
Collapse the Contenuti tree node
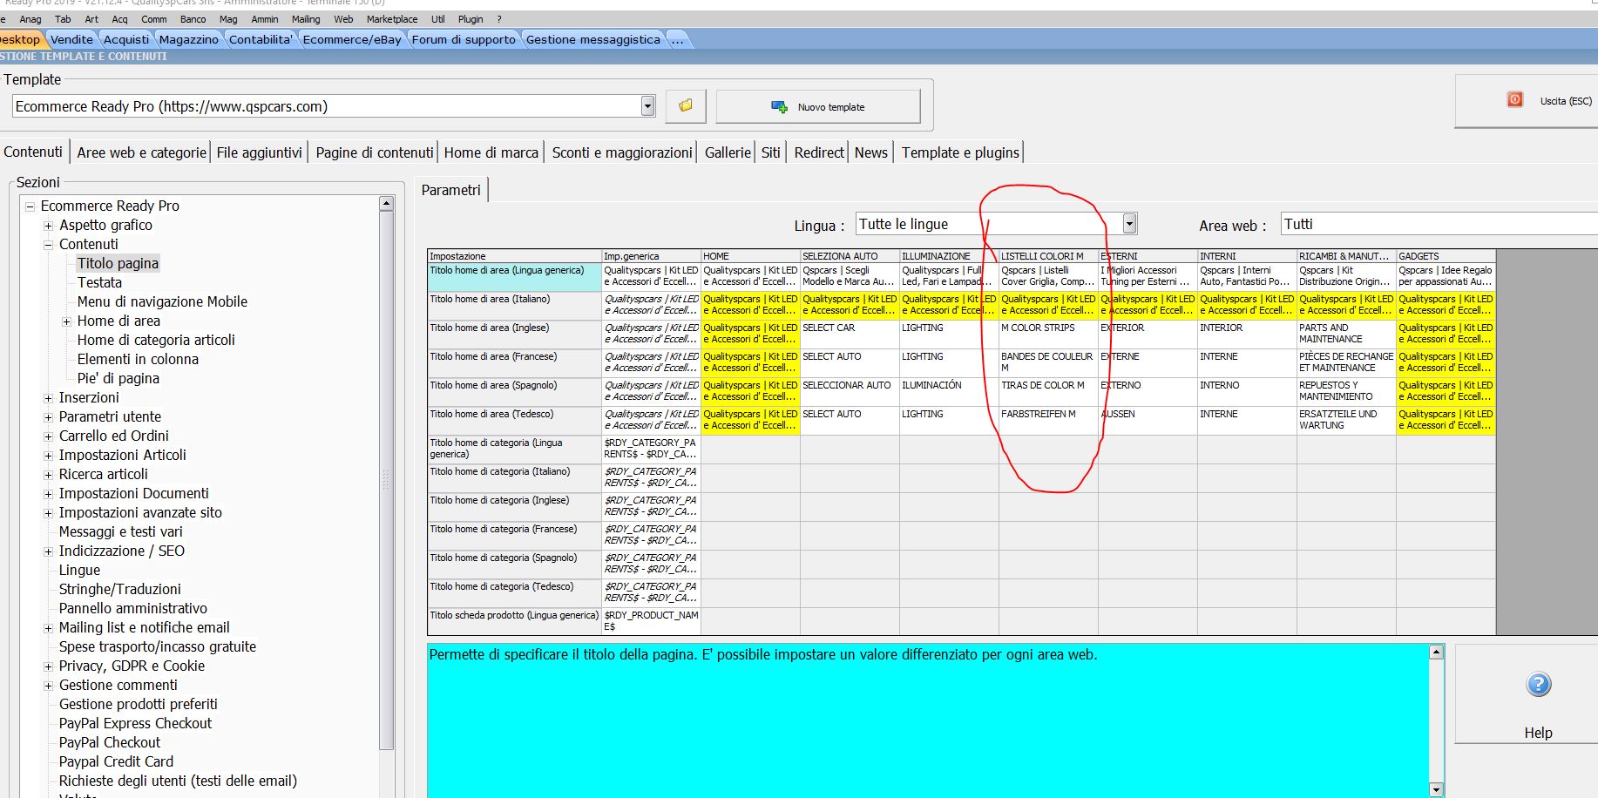49,245
